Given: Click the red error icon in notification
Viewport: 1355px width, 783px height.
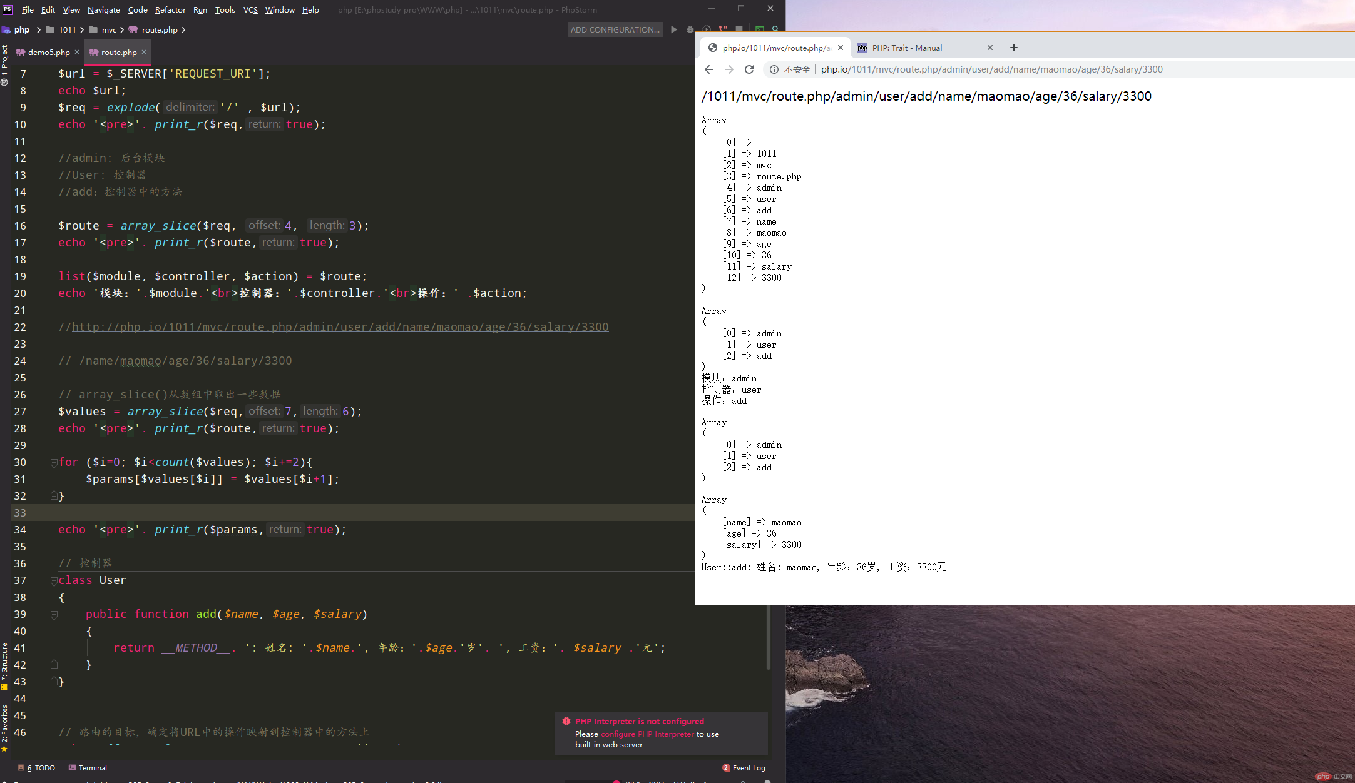Looking at the screenshot, I should pos(566,721).
